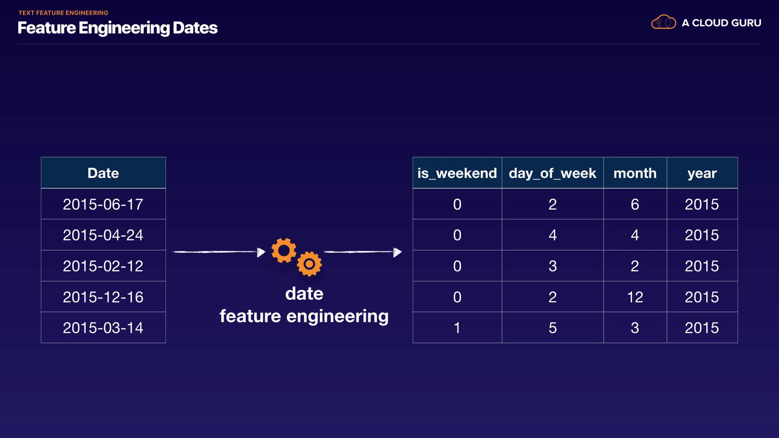
Task: Click the Feature Engineering Dates slide title
Action: coord(118,28)
